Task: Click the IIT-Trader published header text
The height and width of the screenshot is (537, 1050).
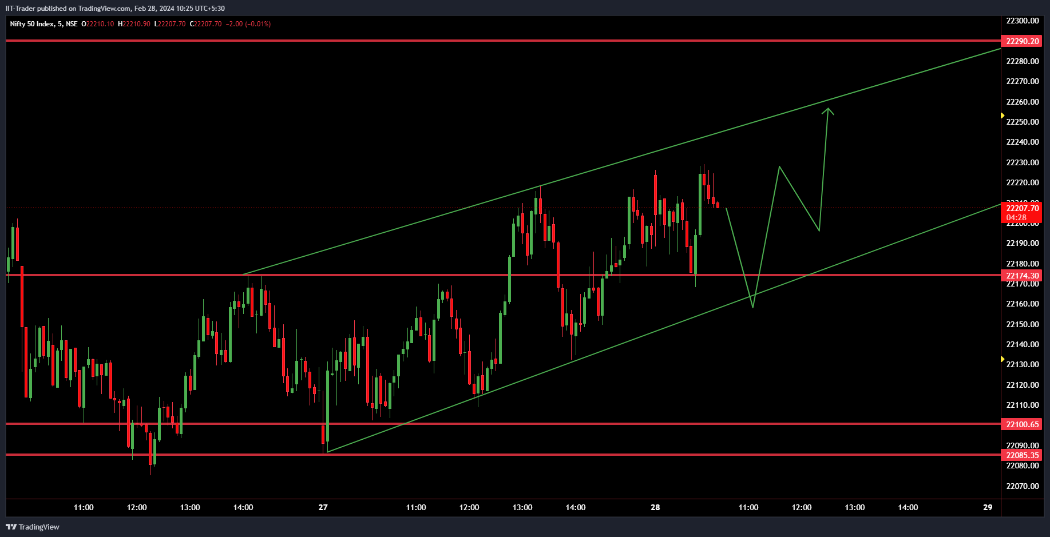Action: point(115,9)
